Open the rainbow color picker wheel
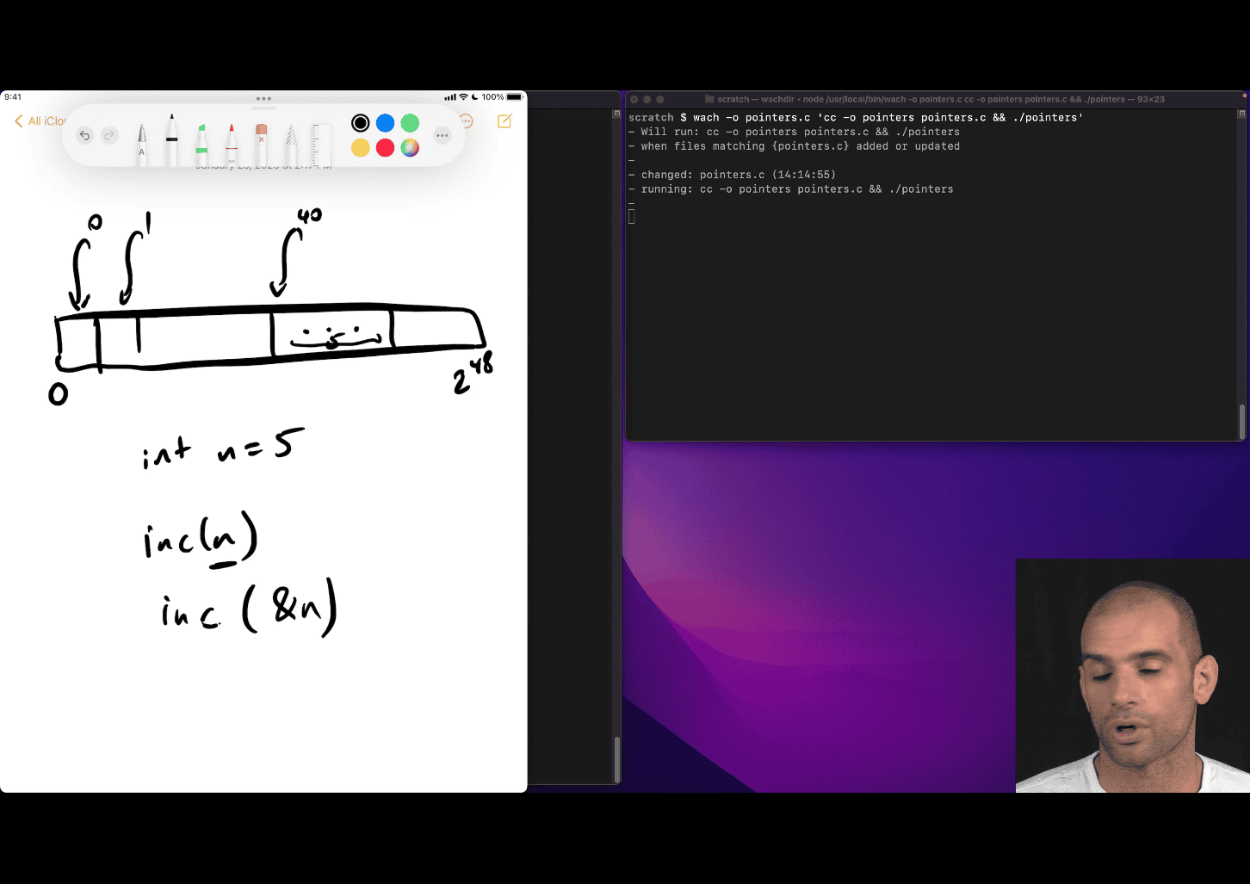Screen dimensions: 1250x884 click(411, 148)
